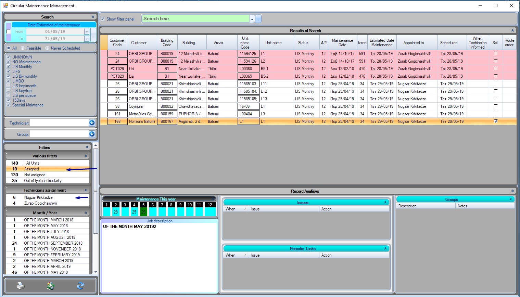Screen dimensions: 520x297
Task: Collapse the Search panel using chevron icon
Action: (93, 17)
